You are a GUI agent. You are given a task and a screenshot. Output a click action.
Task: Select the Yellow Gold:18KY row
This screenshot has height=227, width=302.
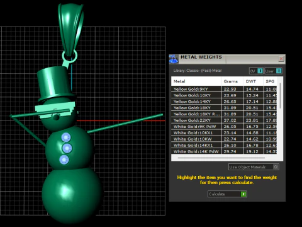pos(224,108)
